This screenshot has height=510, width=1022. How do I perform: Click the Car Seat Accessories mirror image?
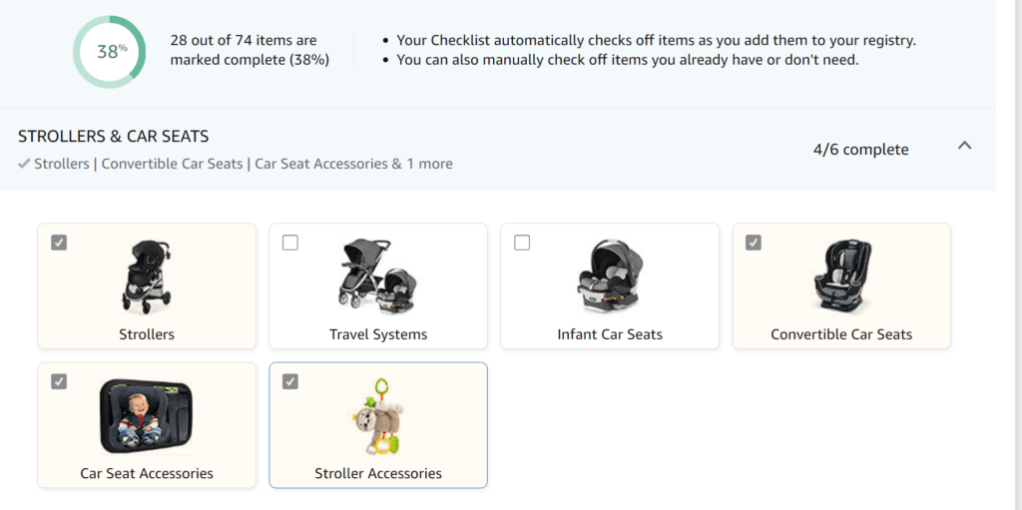[x=147, y=416]
